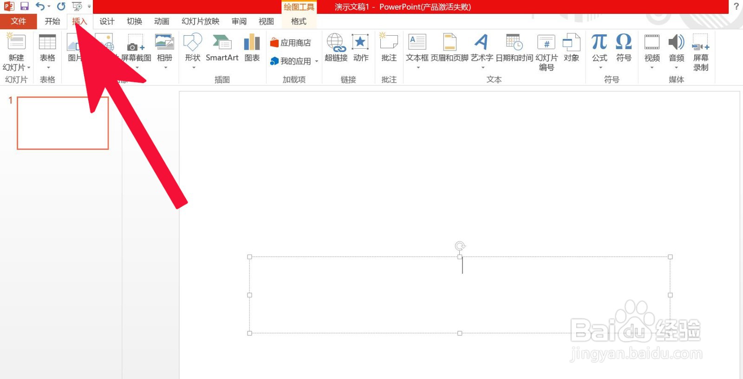Start the slideshow from the quick access toolbar

tap(77, 6)
